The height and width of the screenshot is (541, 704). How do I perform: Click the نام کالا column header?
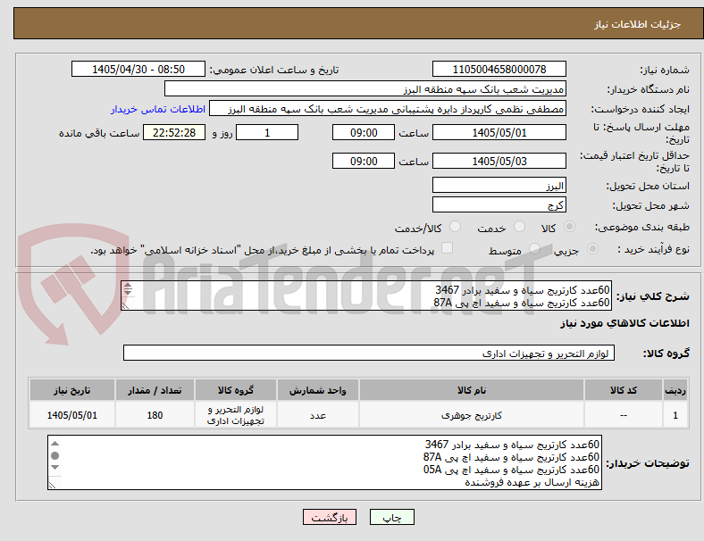coord(472,390)
